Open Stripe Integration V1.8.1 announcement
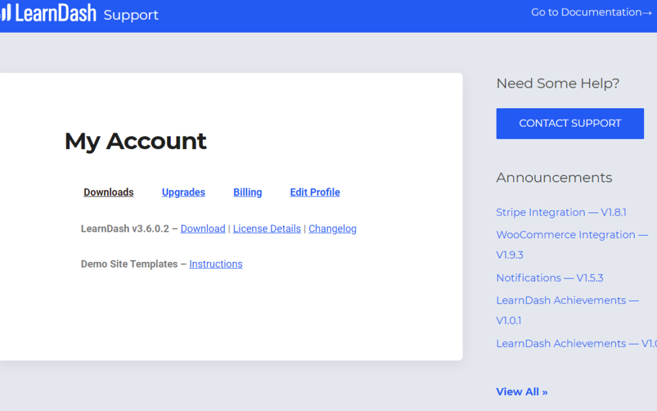 pos(561,213)
